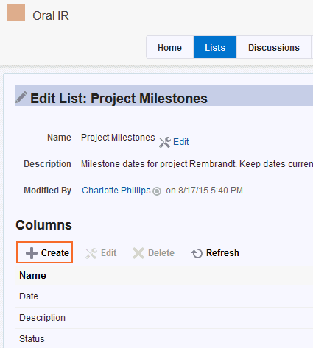Click the wrench icon of columns Edit
Image resolution: width=313 pixels, height=348 pixels.
tap(91, 253)
